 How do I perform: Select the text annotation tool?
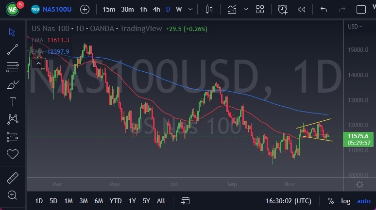12,102
